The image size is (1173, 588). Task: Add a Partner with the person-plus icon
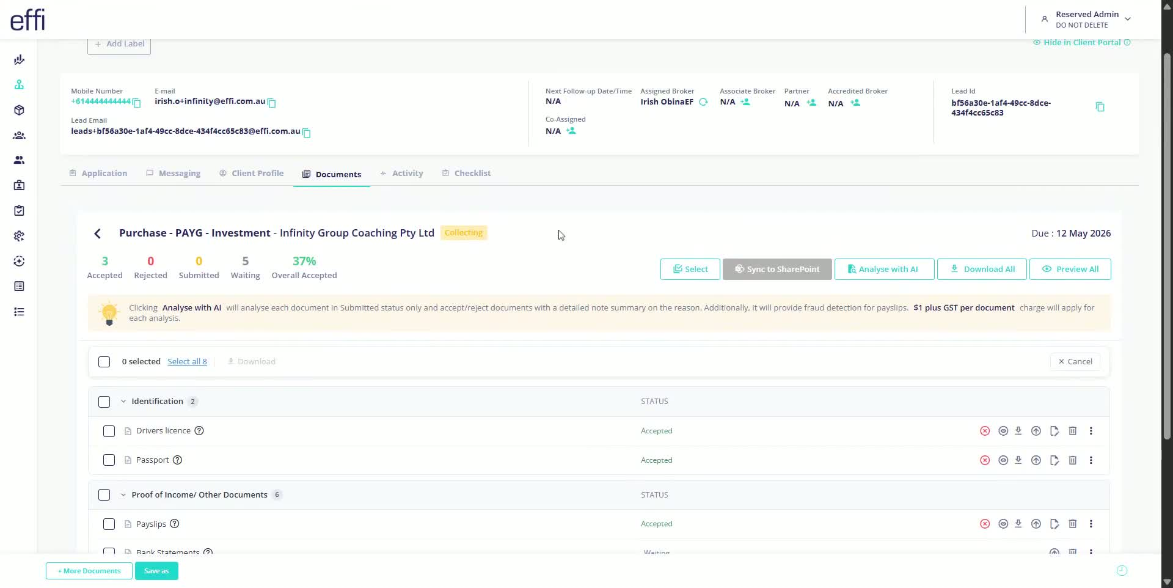tap(811, 103)
